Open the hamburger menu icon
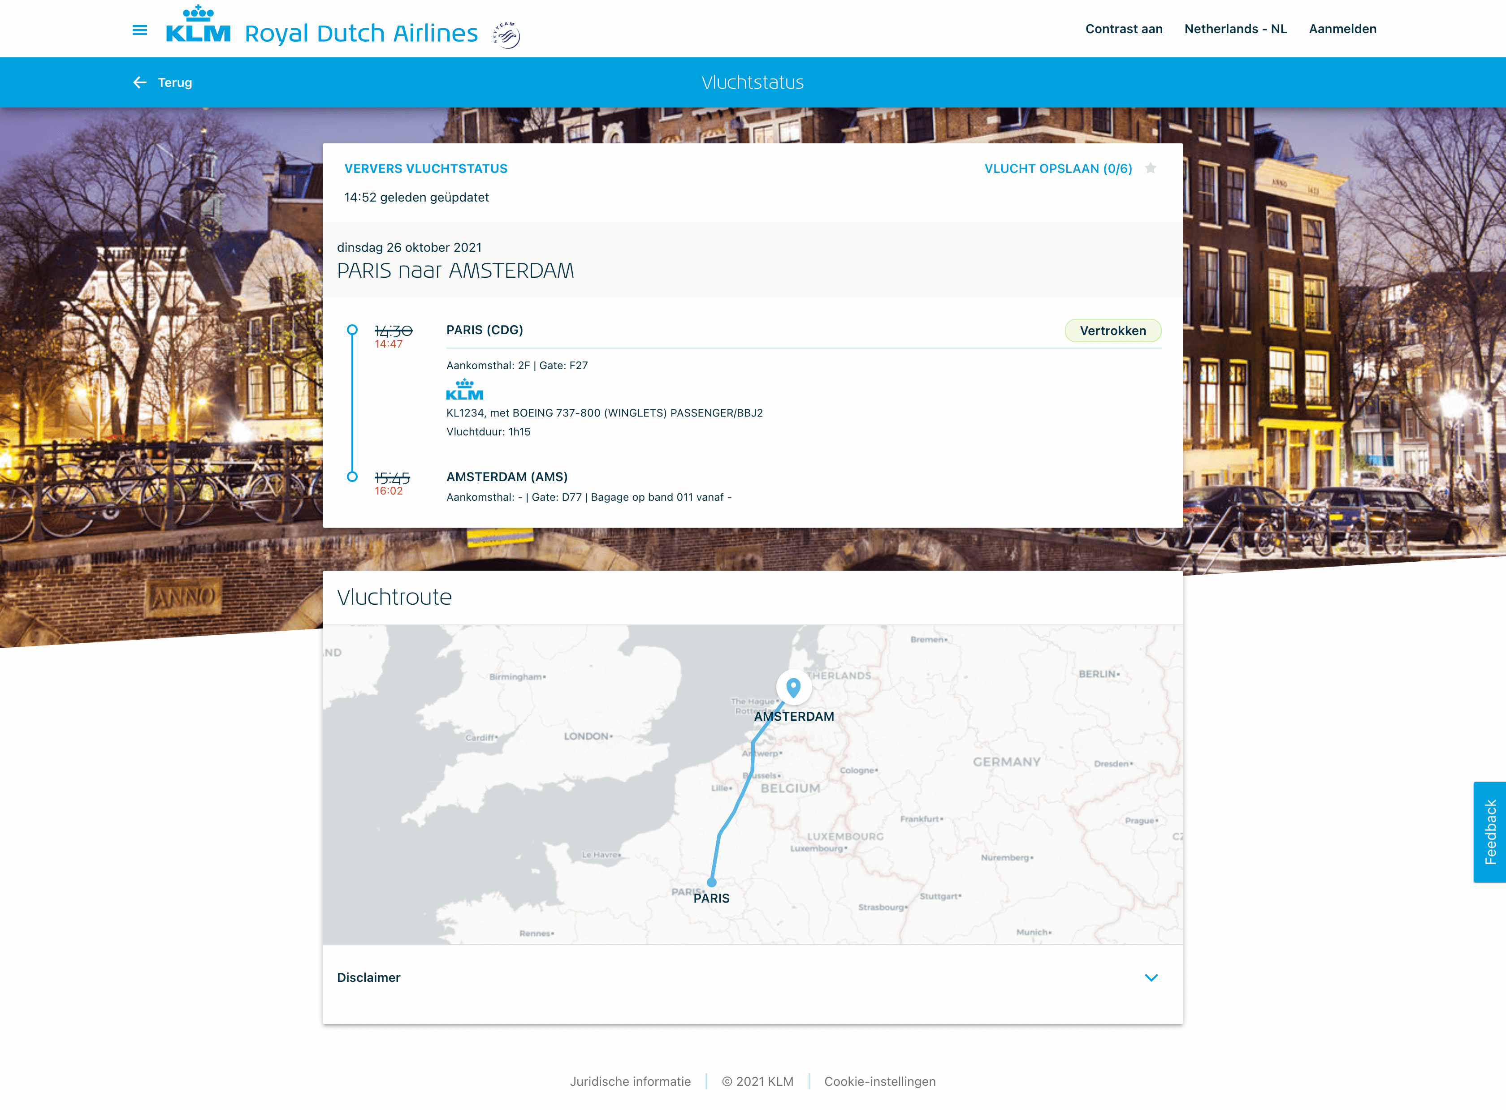 click(x=140, y=30)
